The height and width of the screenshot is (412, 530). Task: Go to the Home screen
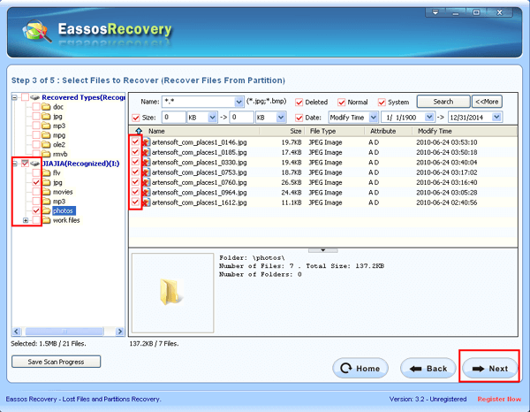pyautogui.click(x=360, y=368)
